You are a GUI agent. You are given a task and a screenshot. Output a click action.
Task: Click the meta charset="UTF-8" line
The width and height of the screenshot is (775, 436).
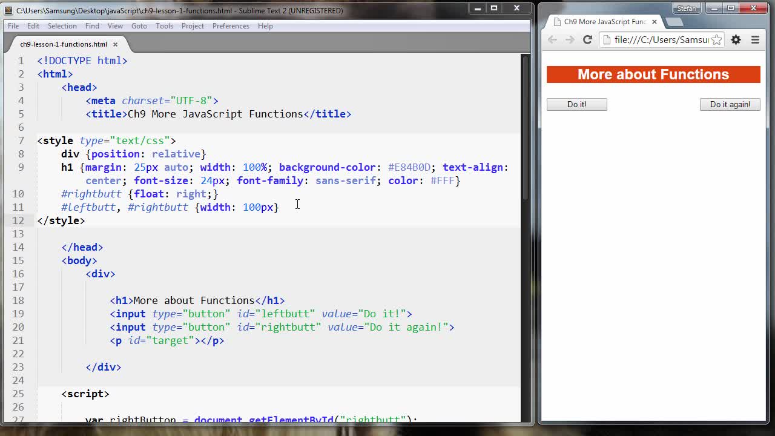pos(152,101)
